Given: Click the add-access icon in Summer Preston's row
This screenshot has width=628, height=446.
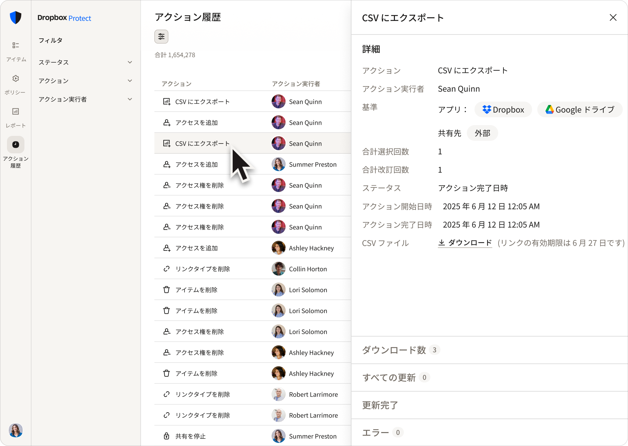Looking at the screenshot, I should click(x=167, y=164).
